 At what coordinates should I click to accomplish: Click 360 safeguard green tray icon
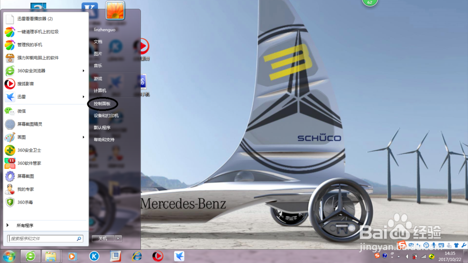[431, 256]
